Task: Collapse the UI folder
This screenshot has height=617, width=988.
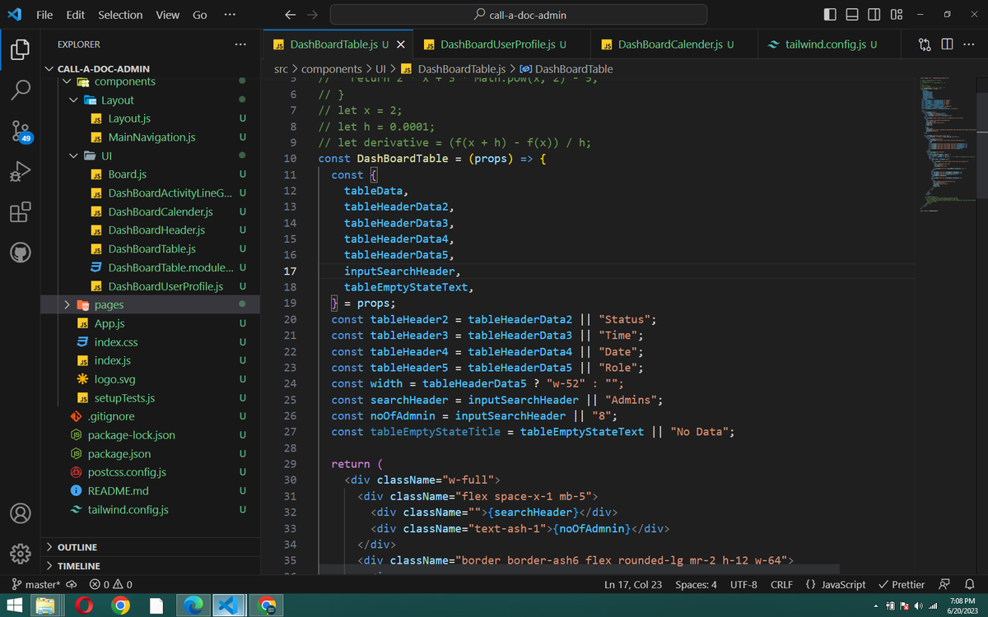Action: pos(150,155)
